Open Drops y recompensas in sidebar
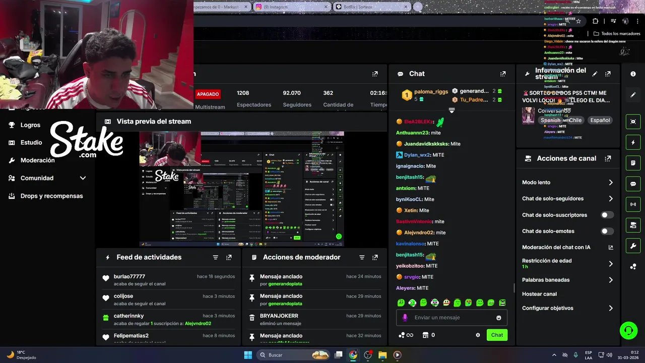The height and width of the screenshot is (363, 645). pos(51,196)
